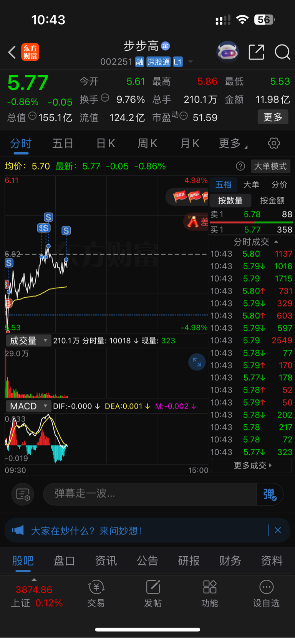Open 发帖 post icon

(153, 593)
